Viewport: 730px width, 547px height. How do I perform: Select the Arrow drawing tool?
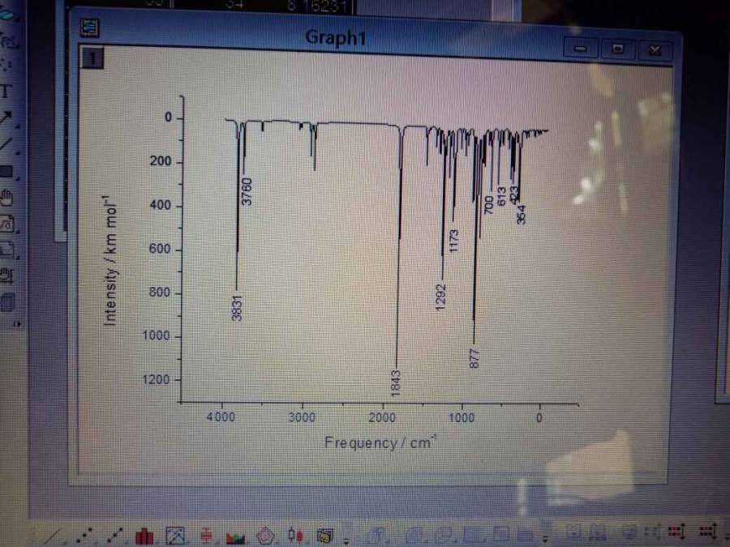(6, 118)
